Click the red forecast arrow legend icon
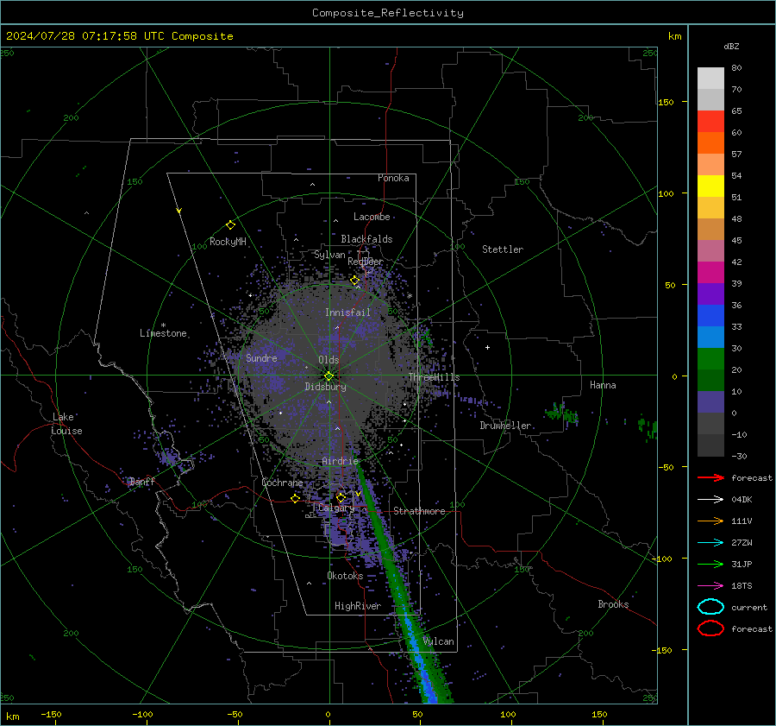 [710, 477]
